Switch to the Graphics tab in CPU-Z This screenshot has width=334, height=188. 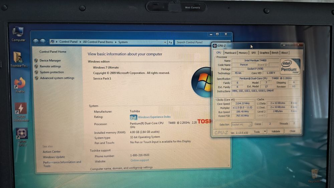(264, 53)
